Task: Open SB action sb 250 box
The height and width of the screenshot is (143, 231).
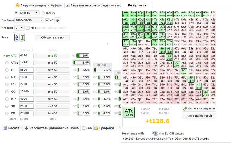Action: pyautogui.click(x=52, y=106)
